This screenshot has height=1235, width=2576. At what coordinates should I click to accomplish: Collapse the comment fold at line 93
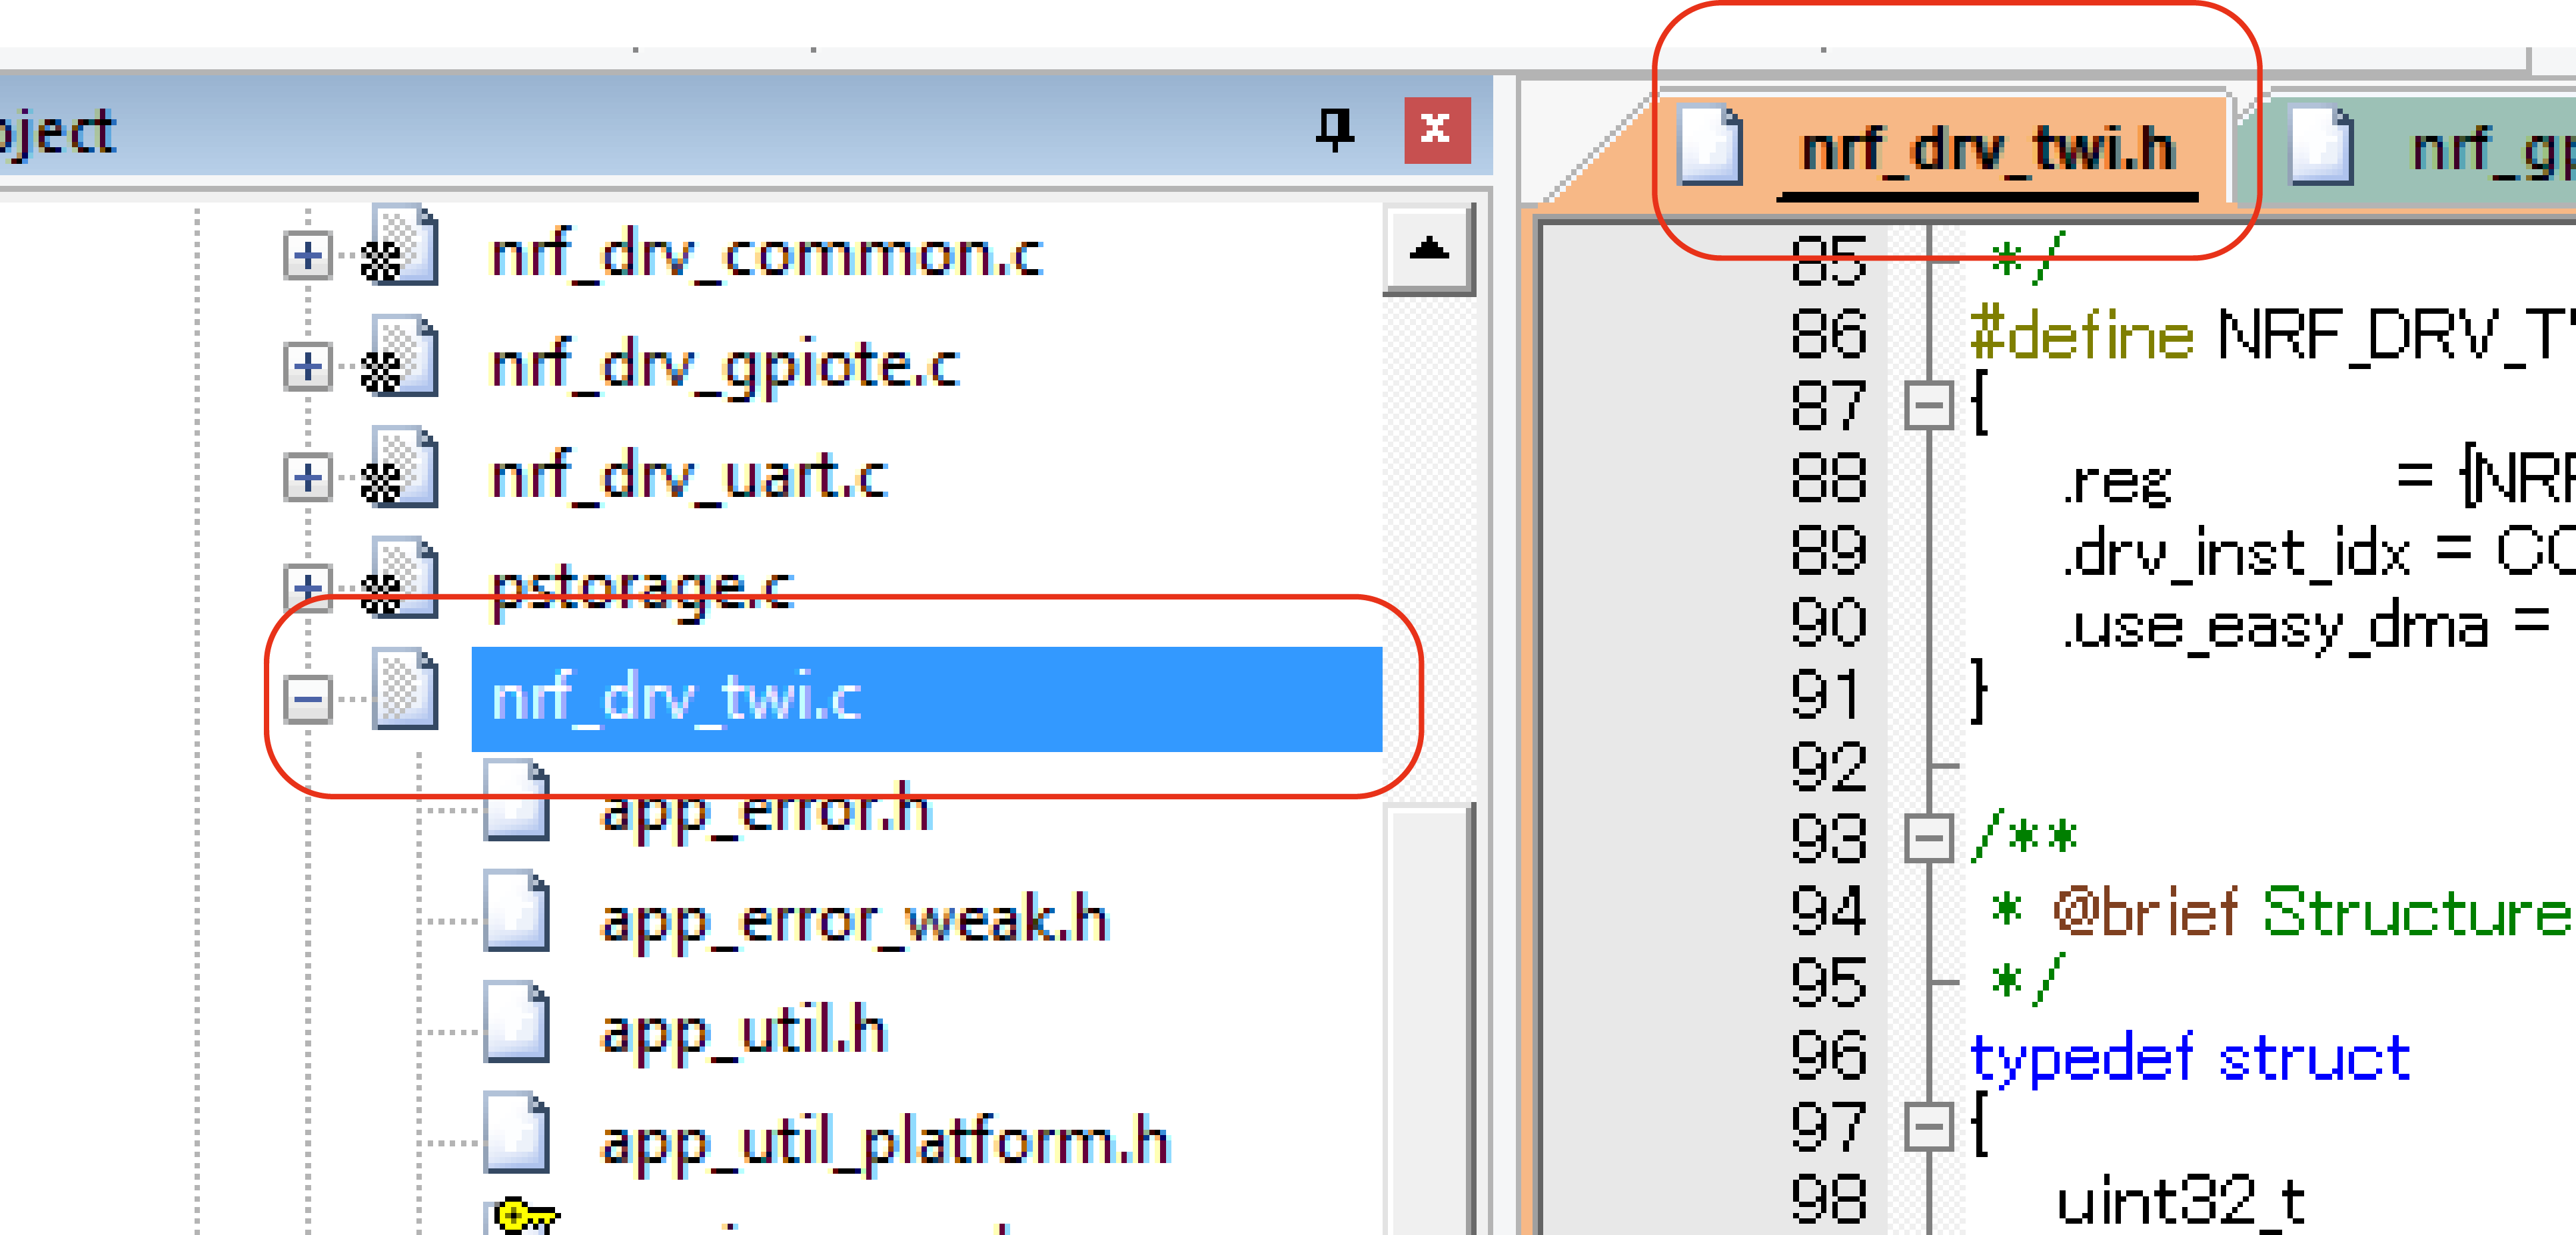[1929, 838]
